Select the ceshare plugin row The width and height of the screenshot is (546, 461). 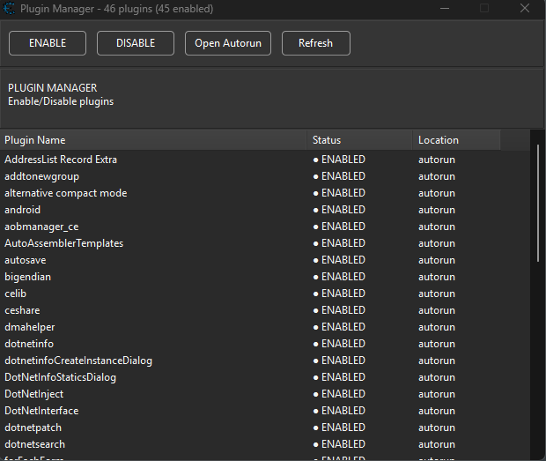point(265,310)
